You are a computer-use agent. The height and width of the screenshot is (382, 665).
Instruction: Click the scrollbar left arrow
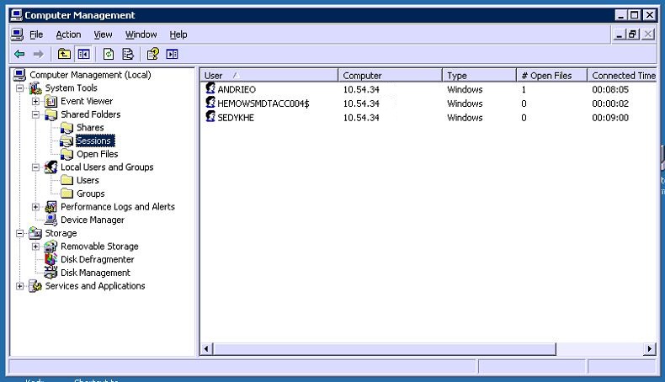206,349
